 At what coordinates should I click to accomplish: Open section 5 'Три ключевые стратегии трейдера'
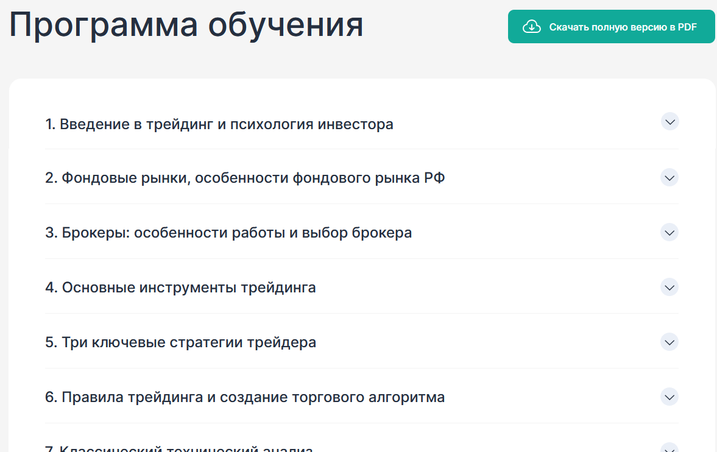(x=669, y=342)
